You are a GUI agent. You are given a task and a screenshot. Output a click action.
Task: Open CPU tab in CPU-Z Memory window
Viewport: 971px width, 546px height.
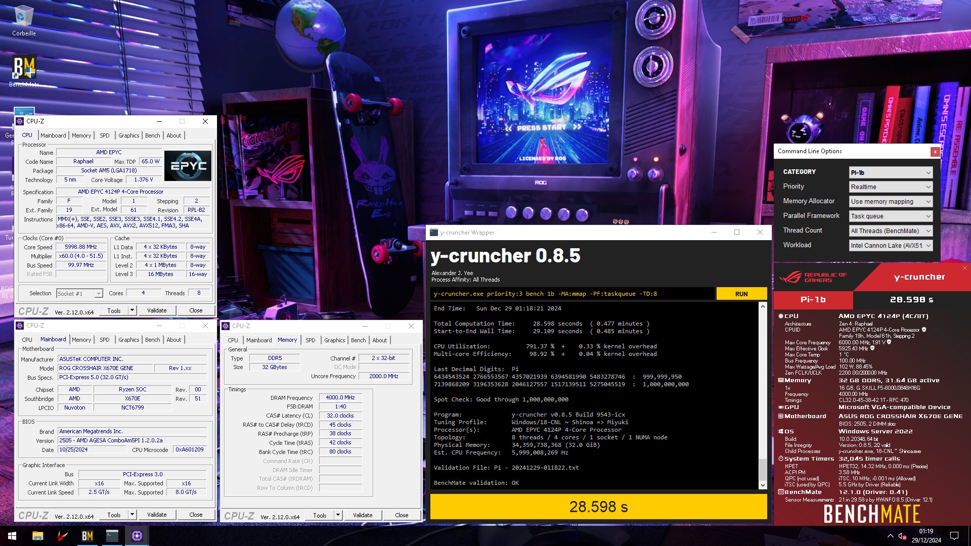(233, 340)
